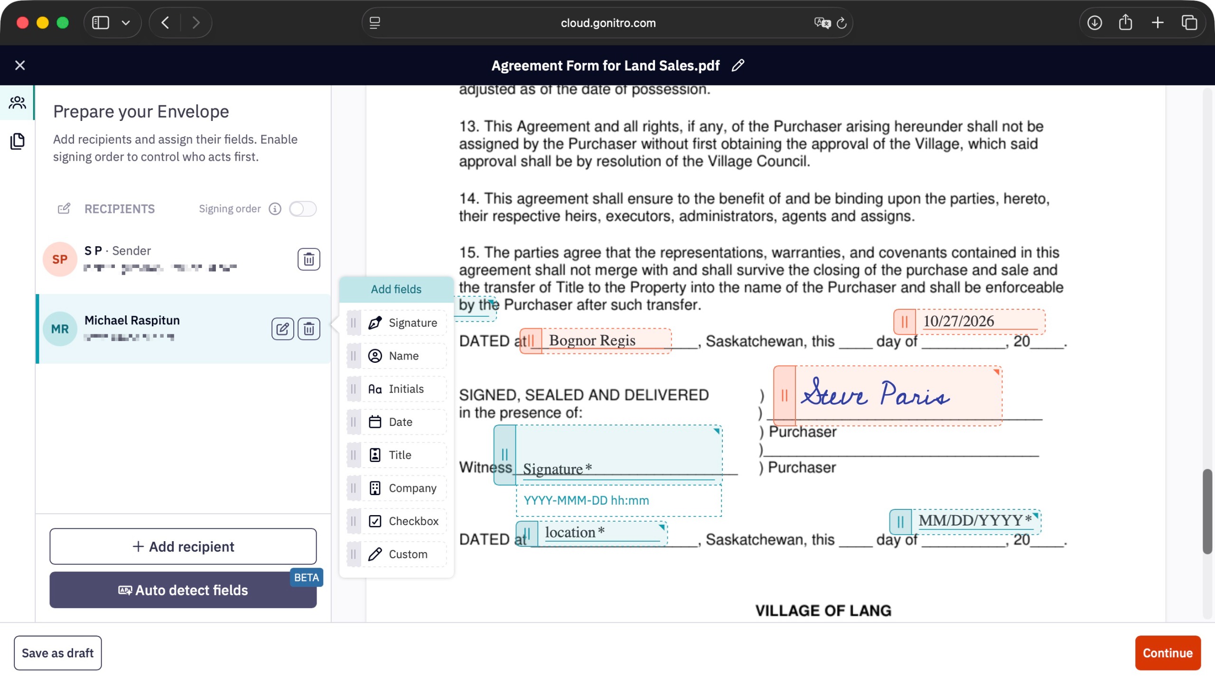Viewport: 1215px width, 683px height.
Task: Click the Signing order info icon
Action: 275,209
